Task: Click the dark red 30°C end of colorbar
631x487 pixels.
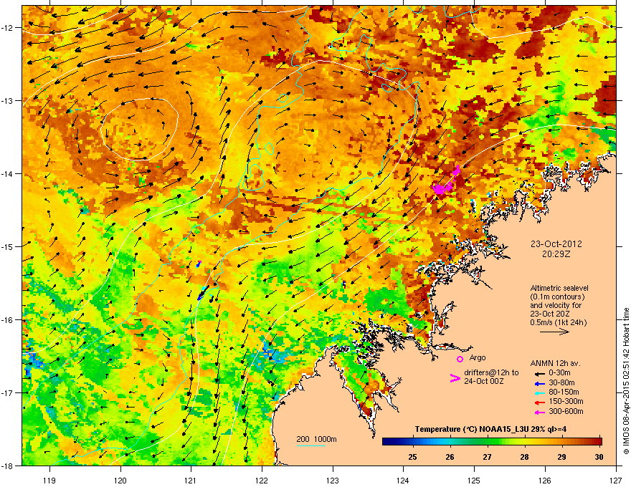Action: [x=598, y=442]
